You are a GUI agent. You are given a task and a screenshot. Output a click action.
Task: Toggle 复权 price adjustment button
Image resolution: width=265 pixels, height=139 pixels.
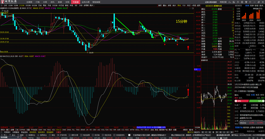(160, 6)
